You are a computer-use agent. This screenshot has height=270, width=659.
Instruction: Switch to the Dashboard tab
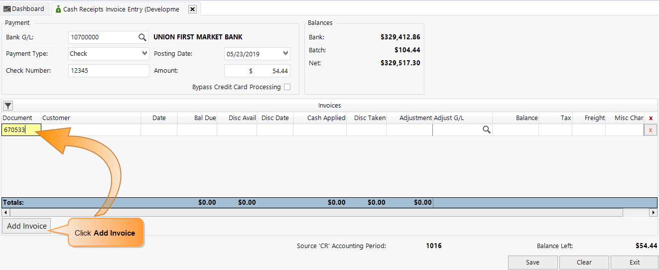point(24,9)
